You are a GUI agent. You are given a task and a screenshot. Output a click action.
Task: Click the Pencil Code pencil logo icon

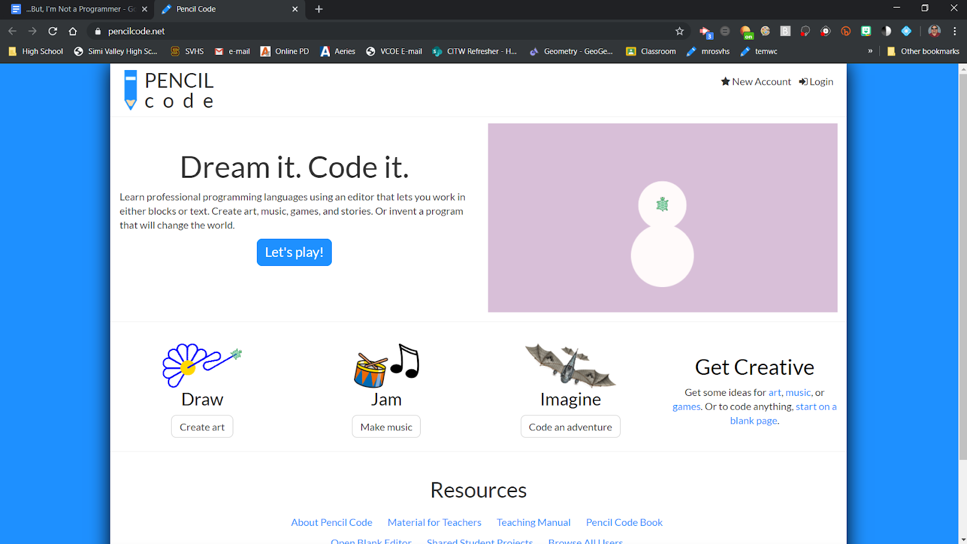click(131, 90)
